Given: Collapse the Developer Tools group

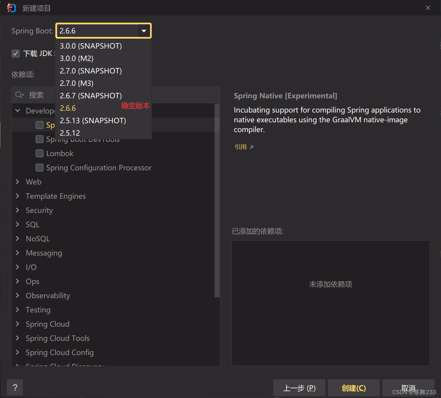Looking at the screenshot, I should pos(18,110).
